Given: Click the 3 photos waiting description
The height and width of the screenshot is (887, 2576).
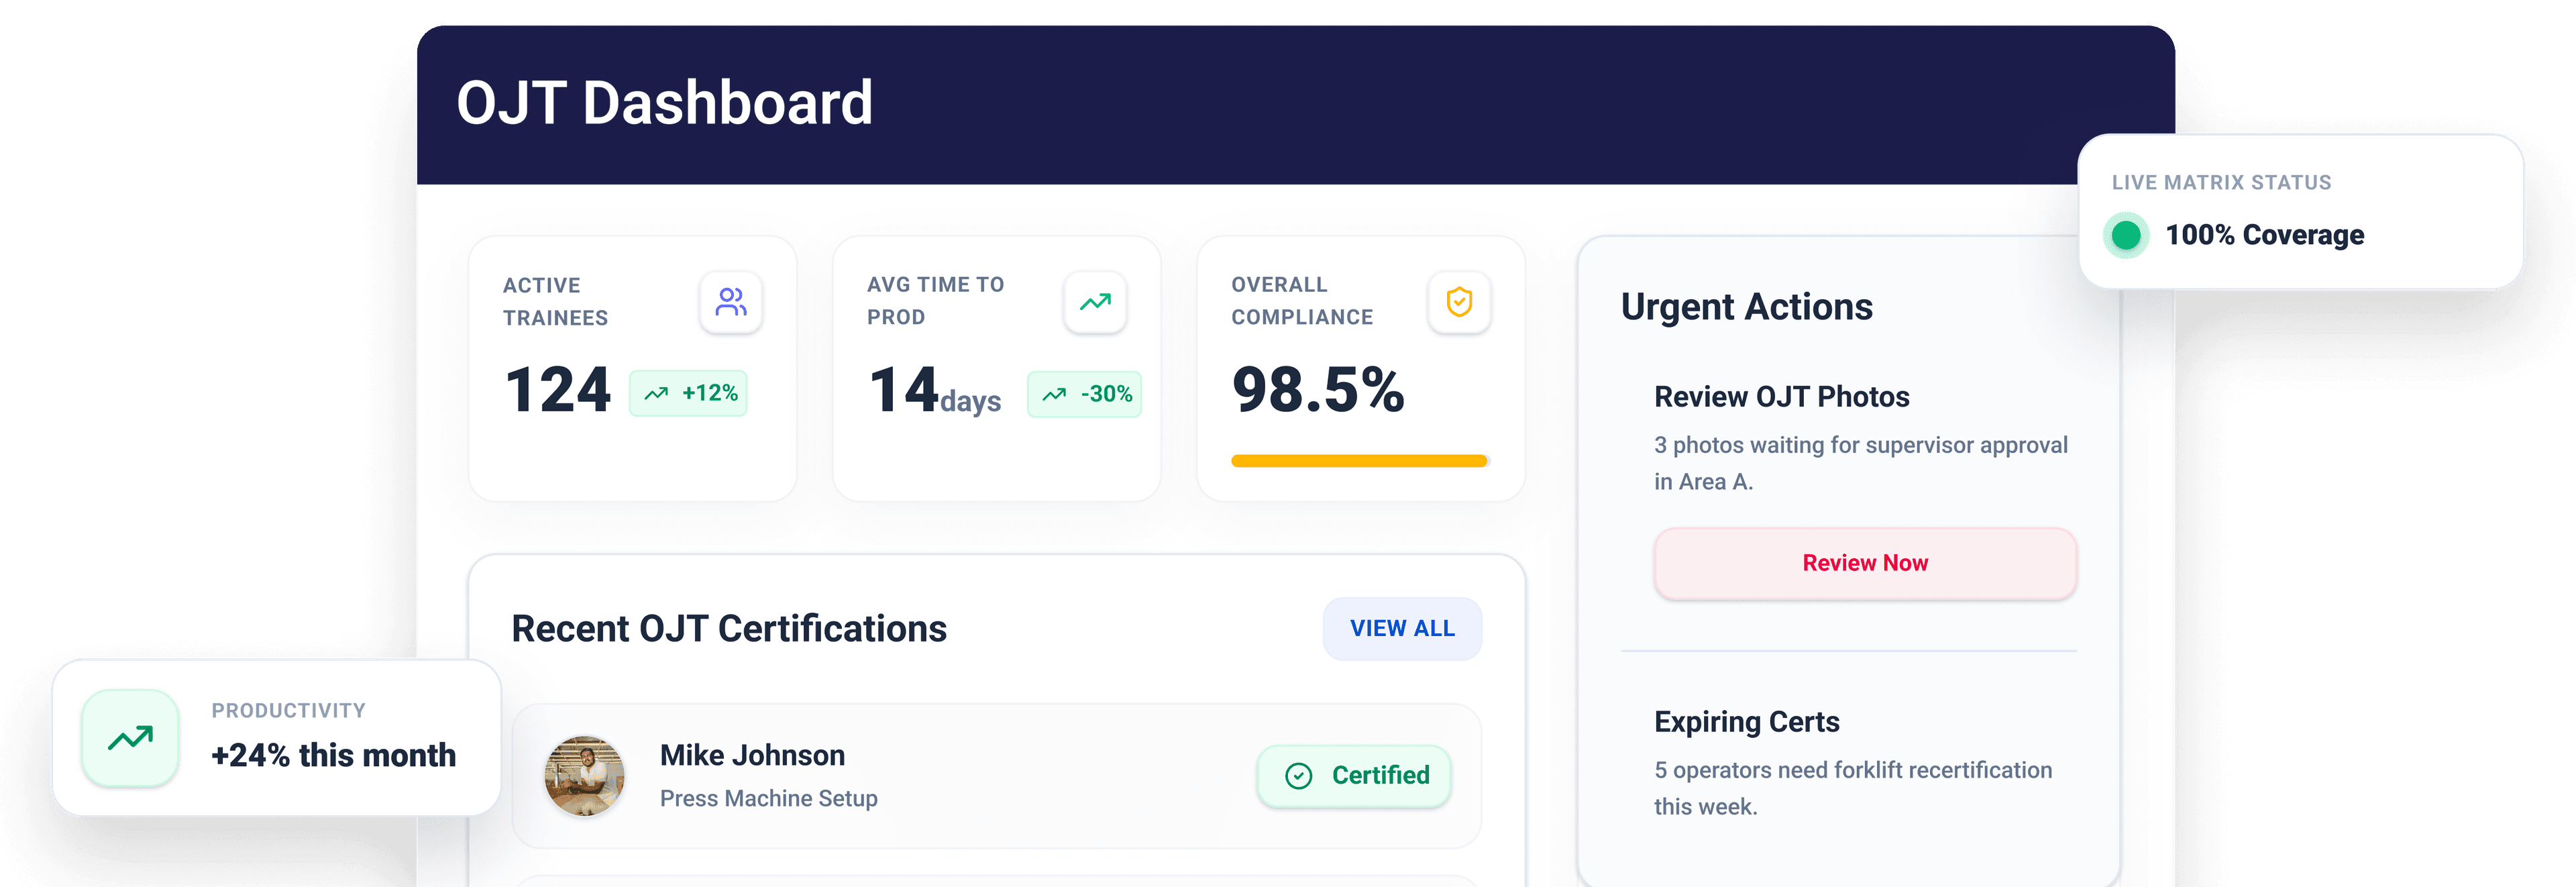Looking at the screenshot, I should coord(1861,463).
